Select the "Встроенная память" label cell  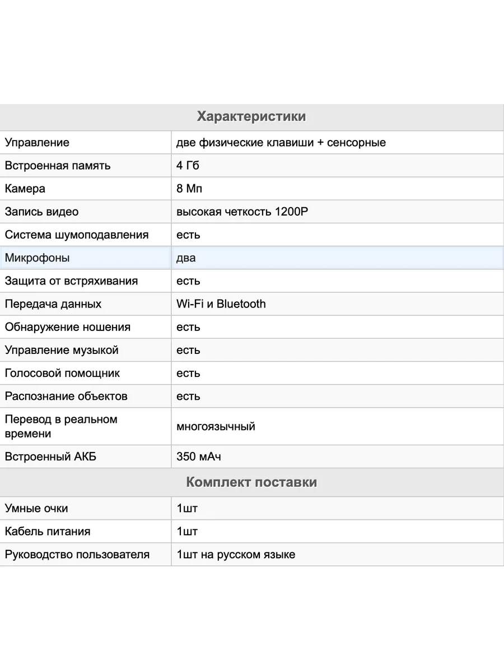[x=58, y=165]
